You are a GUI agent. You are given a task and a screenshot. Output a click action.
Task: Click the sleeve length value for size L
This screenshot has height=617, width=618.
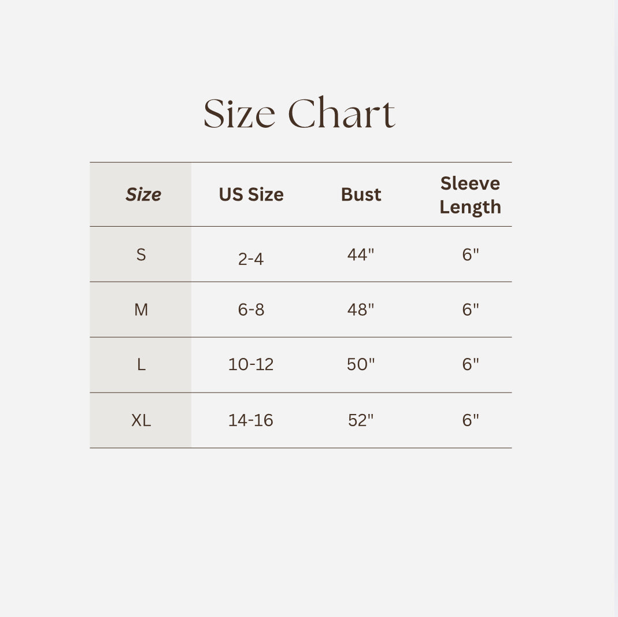click(471, 364)
